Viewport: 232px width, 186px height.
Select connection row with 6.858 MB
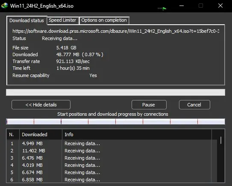pos(112,180)
